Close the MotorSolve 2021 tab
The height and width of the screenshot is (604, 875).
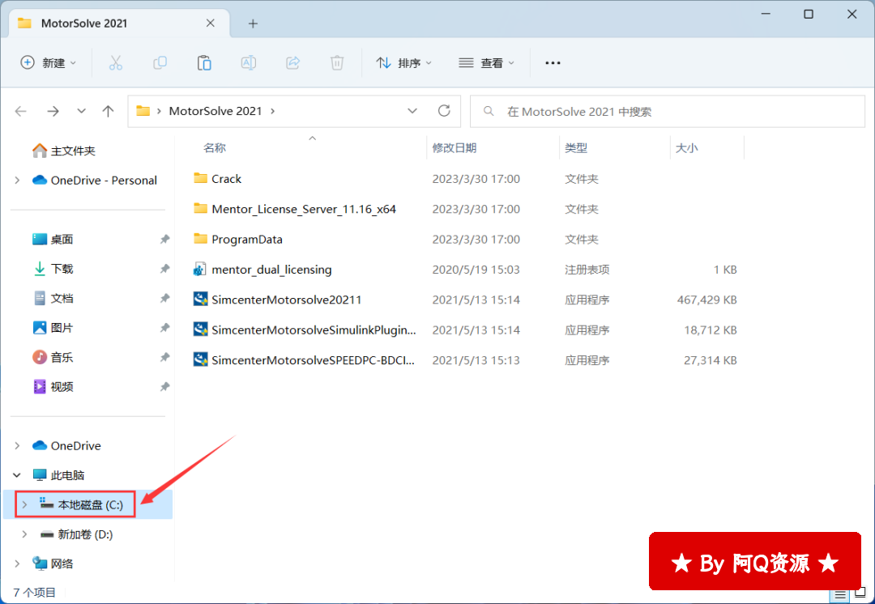211,23
